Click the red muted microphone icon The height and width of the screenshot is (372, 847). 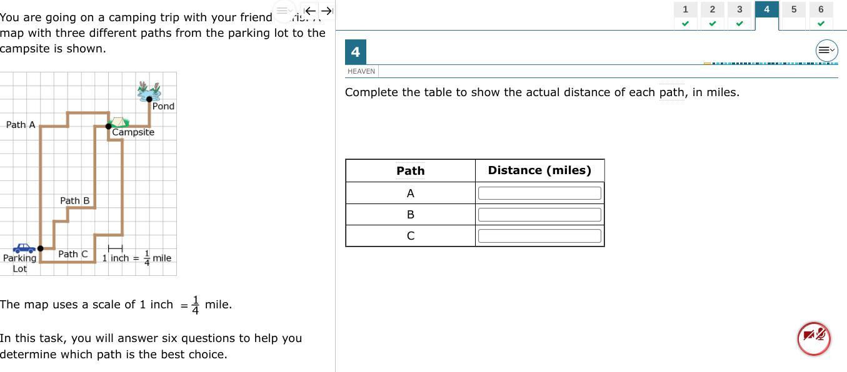pyautogui.click(x=814, y=338)
